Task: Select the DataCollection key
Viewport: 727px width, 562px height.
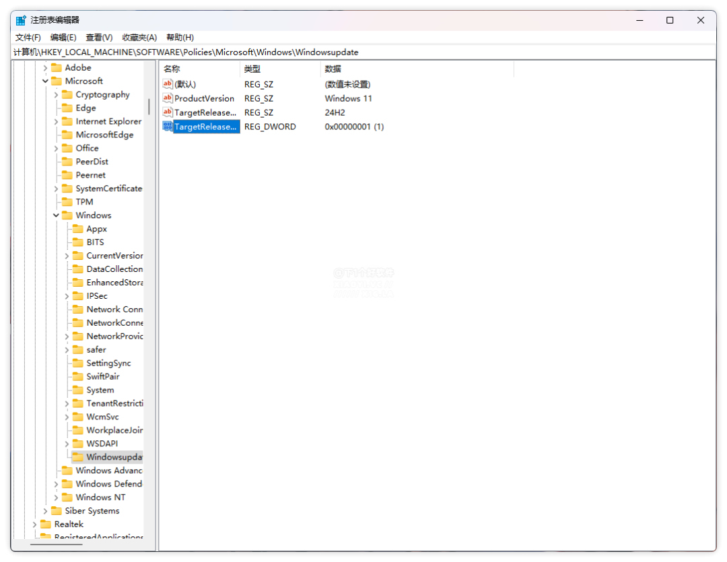Action: 114,269
